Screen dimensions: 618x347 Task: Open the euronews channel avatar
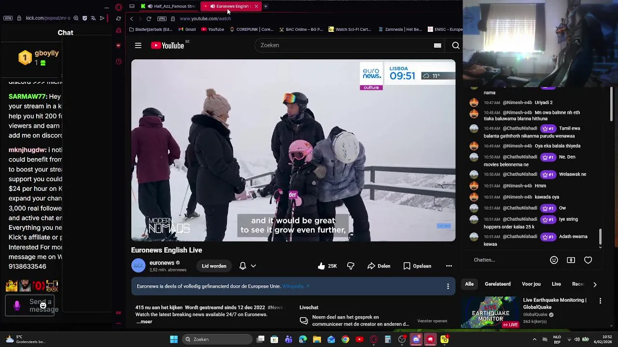139,266
